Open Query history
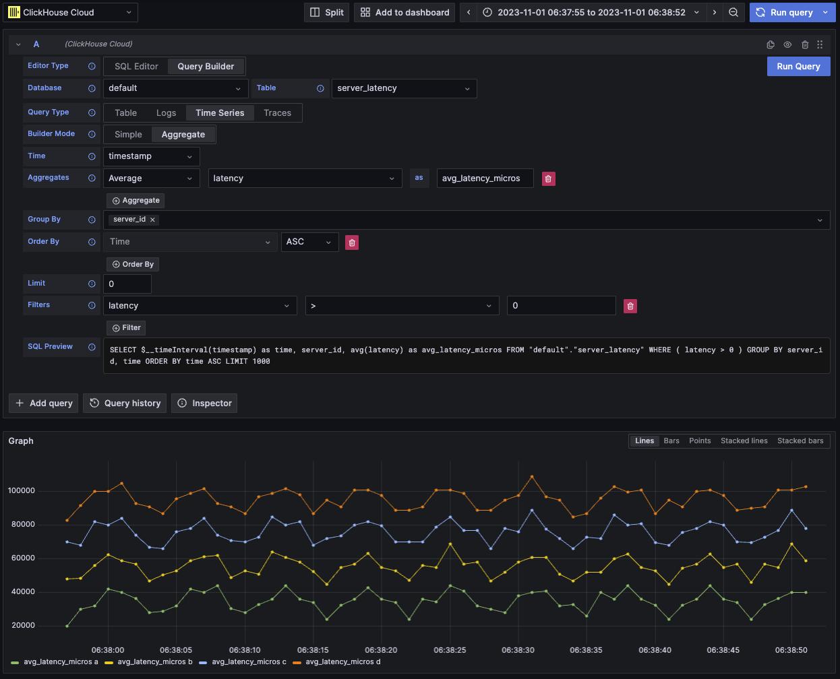840x679 pixels. pos(125,403)
